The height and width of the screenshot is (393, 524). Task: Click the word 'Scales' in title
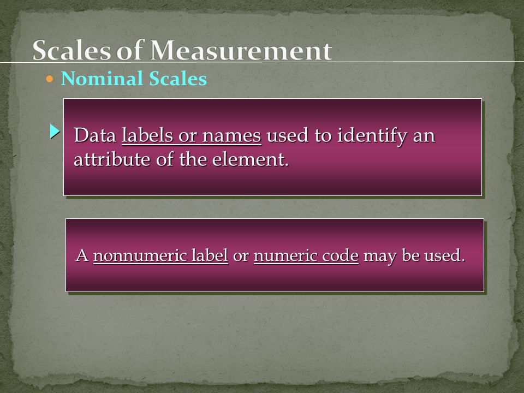72,50
